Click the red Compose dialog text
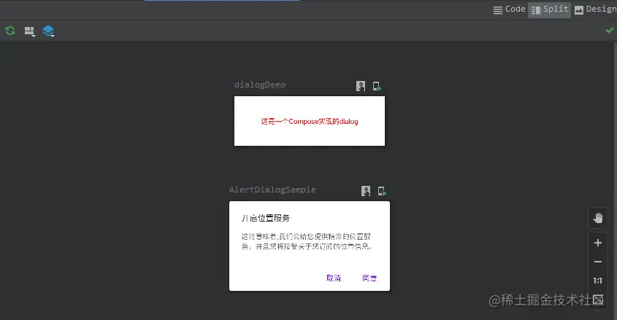This screenshot has width=617, height=320. click(x=310, y=121)
